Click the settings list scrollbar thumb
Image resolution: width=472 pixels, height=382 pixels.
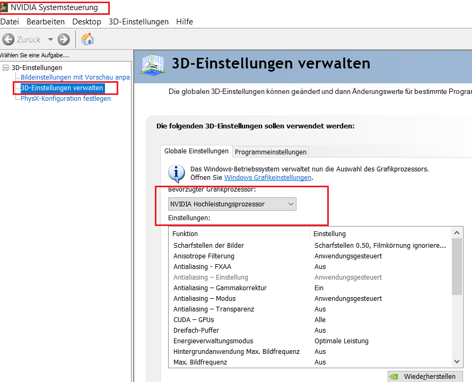[457, 267]
